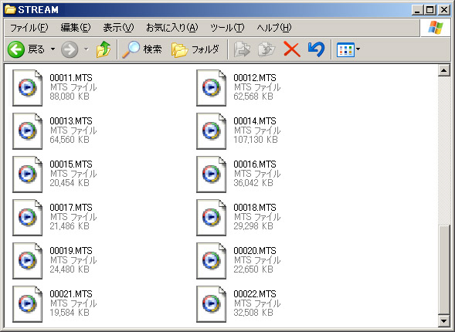The width and height of the screenshot is (455, 332).
Task: Open the ファイル(F) menu
Action: pyautogui.click(x=29, y=28)
